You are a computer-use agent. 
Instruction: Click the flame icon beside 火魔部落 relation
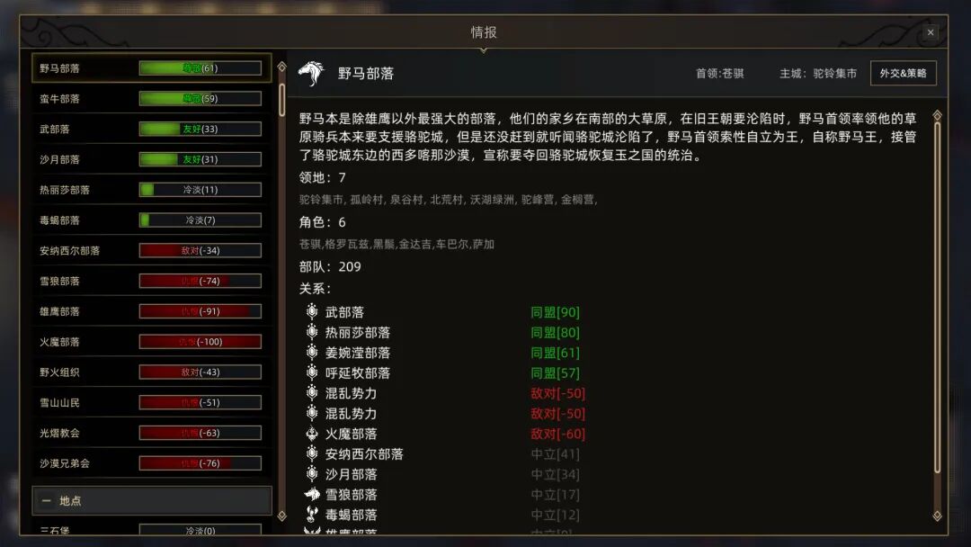(312, 434)
